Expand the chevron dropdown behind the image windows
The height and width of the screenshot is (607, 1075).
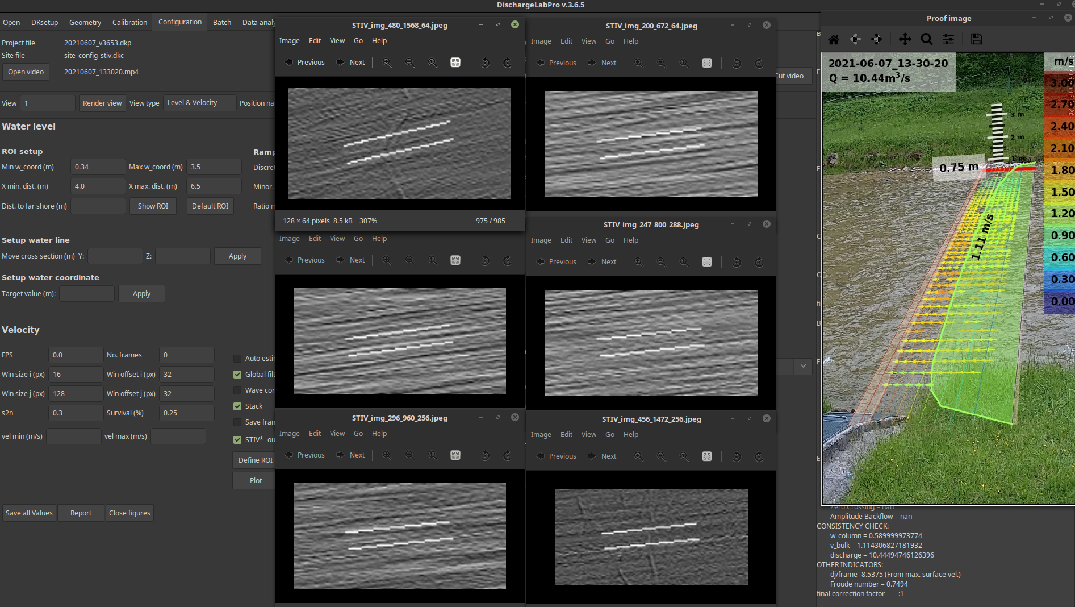coord(803,366)
